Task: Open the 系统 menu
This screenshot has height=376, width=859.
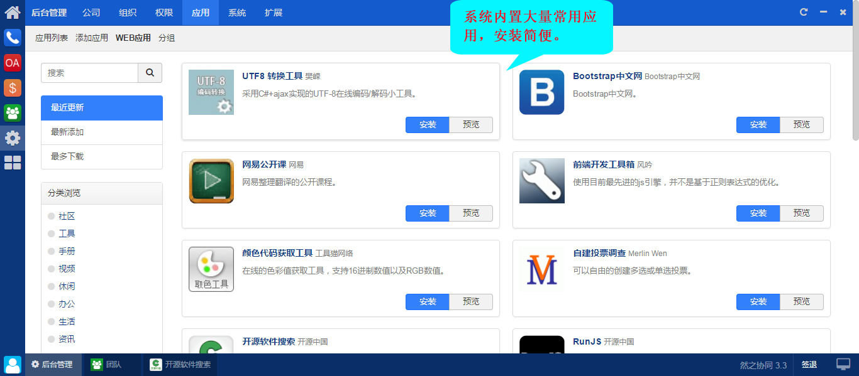Action: point(237,13)
